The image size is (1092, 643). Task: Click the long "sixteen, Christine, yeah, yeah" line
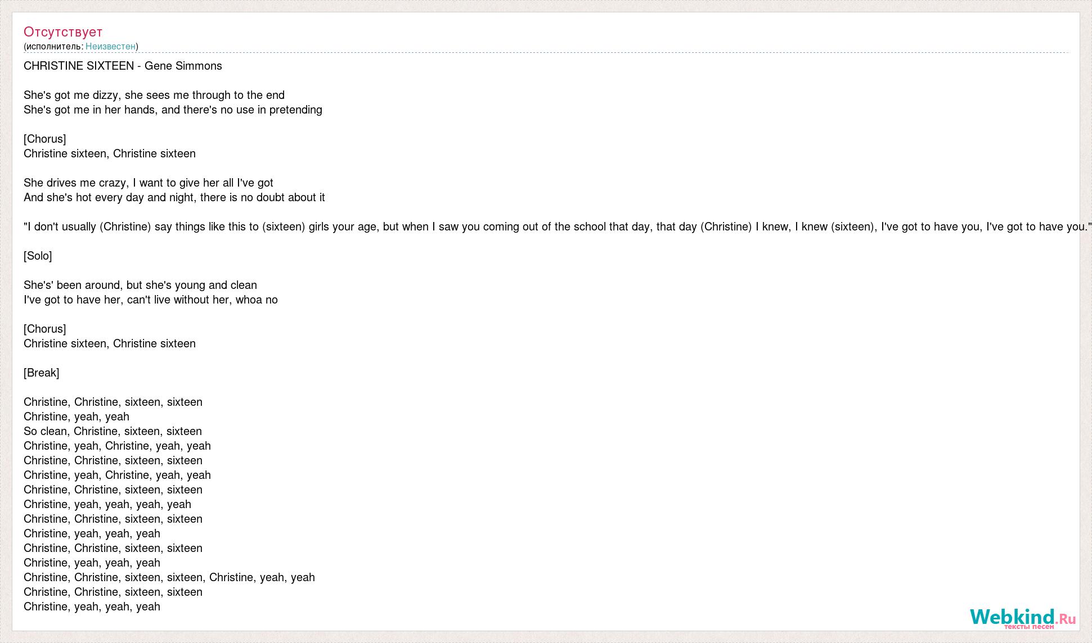(169, 577)
